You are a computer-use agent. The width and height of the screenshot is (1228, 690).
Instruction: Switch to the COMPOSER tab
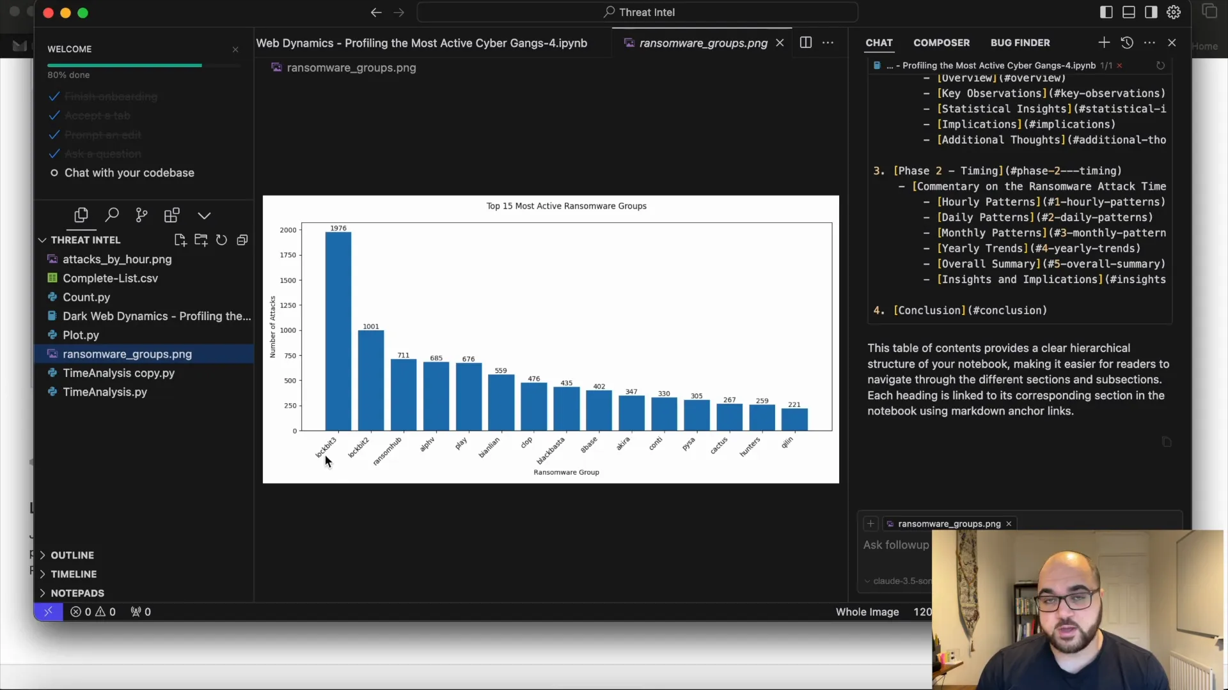coord(941,43)
